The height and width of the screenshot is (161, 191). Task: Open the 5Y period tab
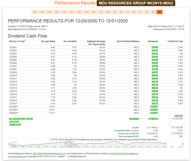141,12
